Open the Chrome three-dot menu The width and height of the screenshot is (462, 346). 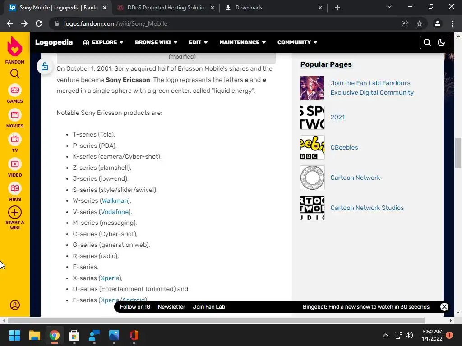click(x=452, y=23)
